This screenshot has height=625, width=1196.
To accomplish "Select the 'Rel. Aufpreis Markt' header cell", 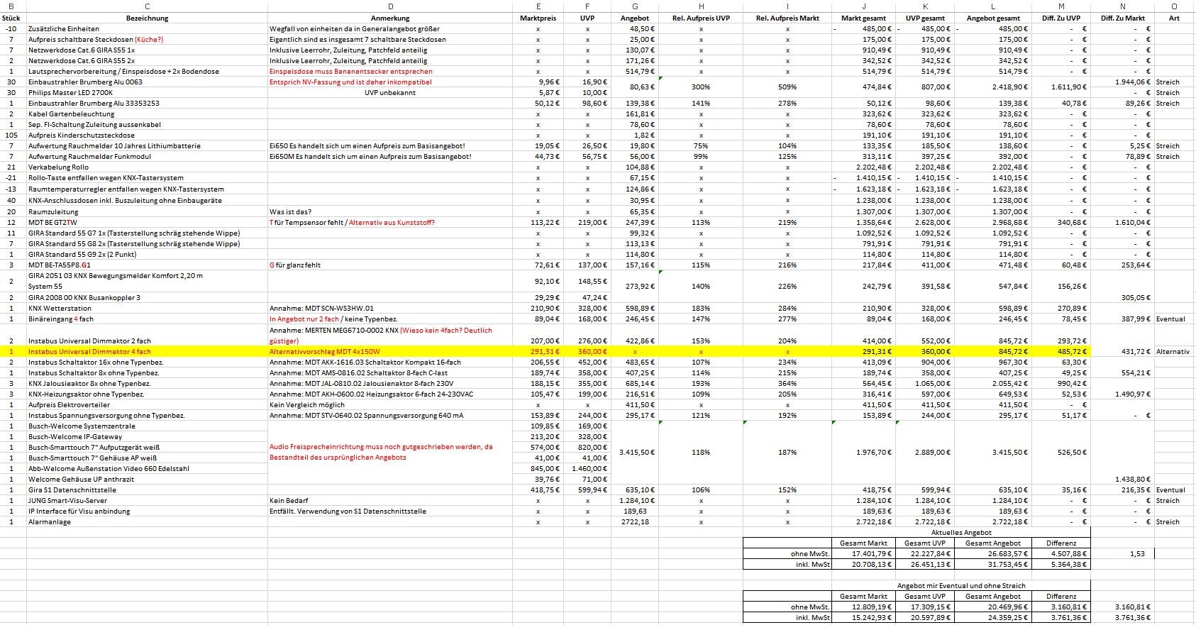I will pyautogui.click(x=787, y=18).
